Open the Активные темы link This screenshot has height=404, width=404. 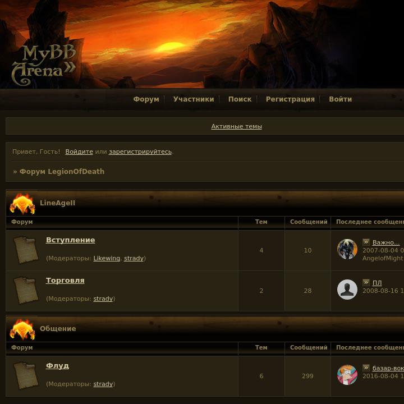coord(237,126)
